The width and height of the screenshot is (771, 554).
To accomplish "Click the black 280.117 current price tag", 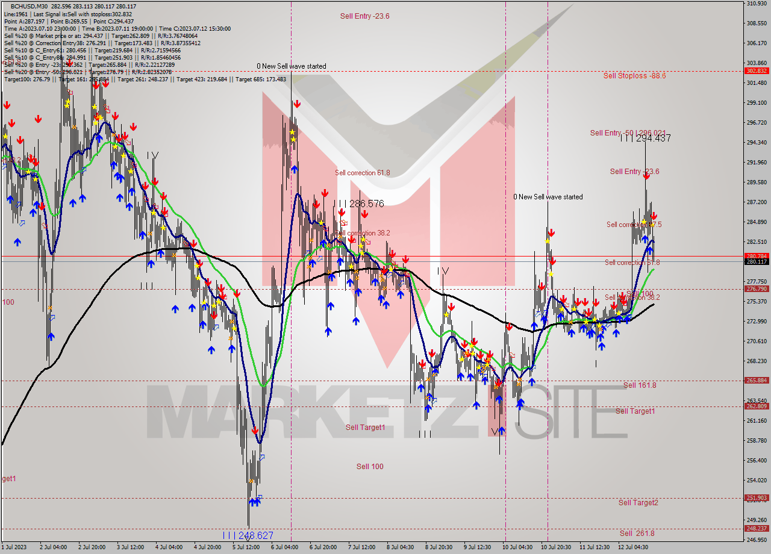I will point(757,262).
